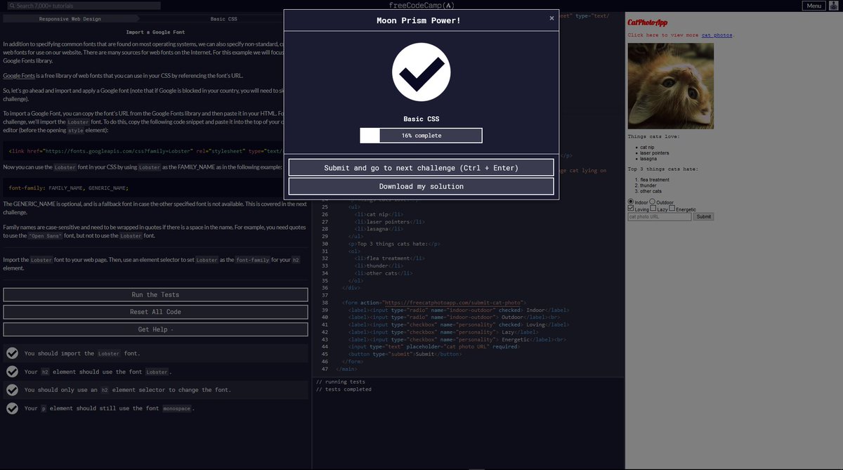Click checkmark icon beside 'p element should still use monospace'

(12, 408)
